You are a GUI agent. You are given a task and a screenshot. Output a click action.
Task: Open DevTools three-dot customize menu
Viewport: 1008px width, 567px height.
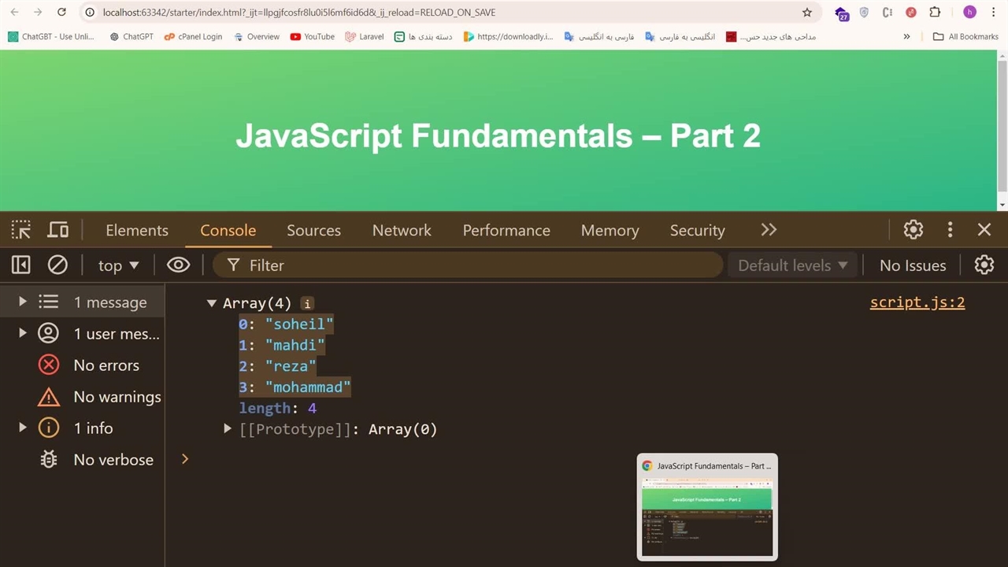click(x=950, y=230)
